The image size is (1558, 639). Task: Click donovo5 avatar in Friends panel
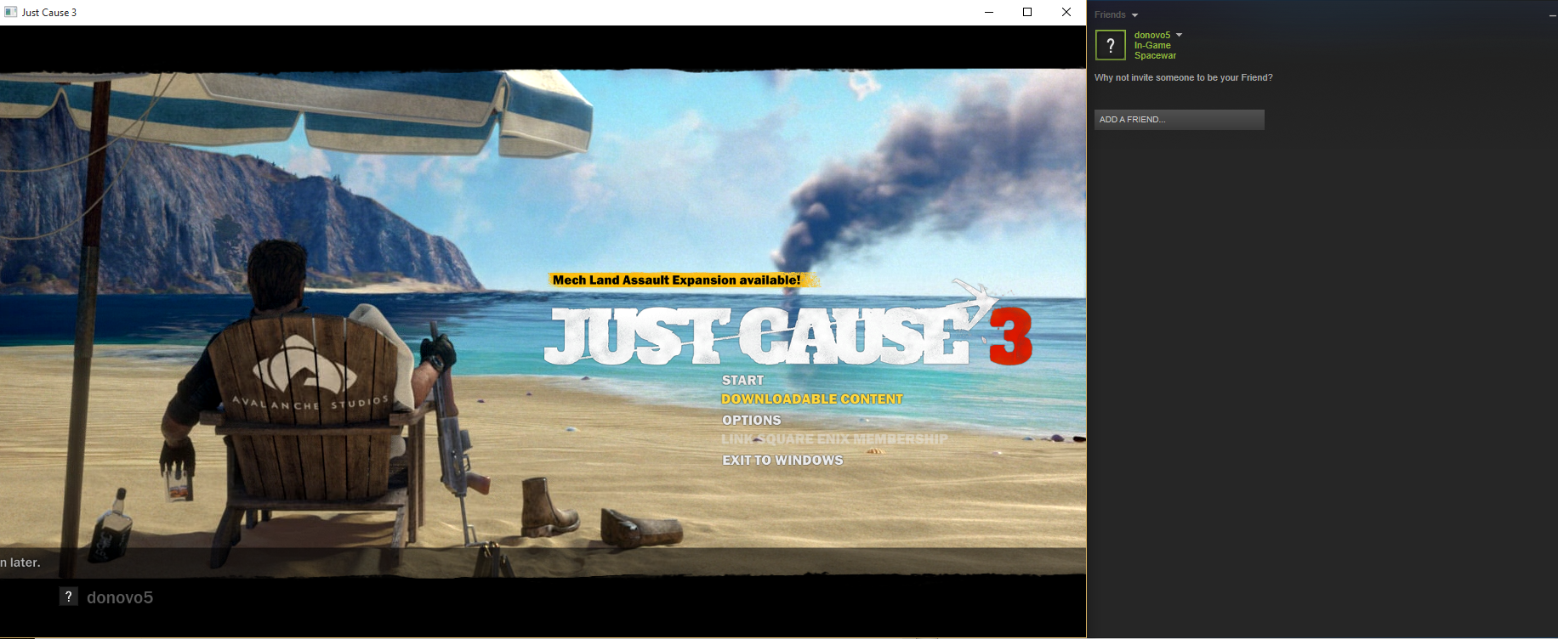click(x=1111, y=45)
